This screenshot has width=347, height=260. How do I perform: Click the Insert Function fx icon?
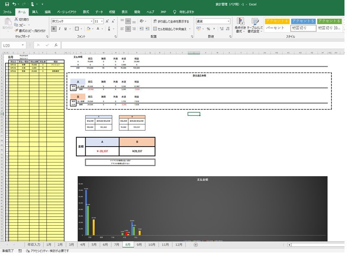56,45
